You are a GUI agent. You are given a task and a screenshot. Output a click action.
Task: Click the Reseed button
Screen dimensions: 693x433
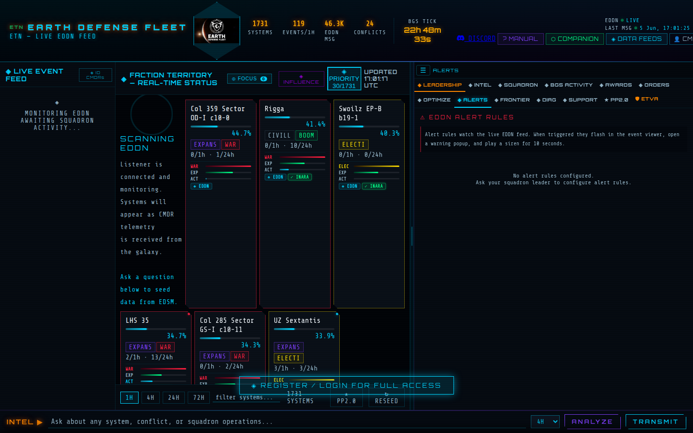click(x=386, y=398)
